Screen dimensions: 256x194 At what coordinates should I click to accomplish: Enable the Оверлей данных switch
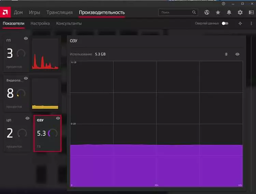pyautogui.click(x=225, y=23)
